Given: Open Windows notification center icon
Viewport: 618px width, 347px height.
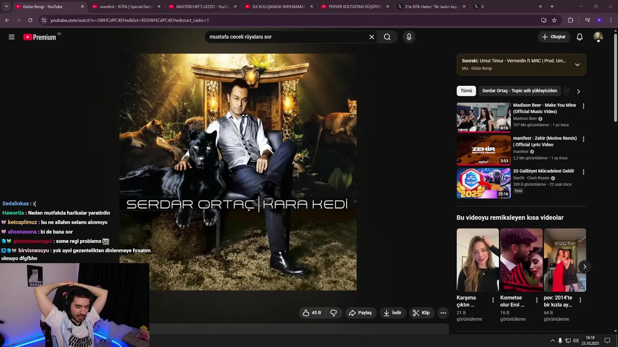Looking at the screenshot, I should pyautogui.click(x=607, y=341).
